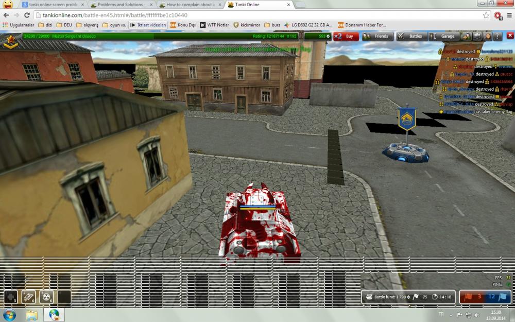This screenshot has height=322, width=515.
Task: Bookmark this page with star icon
Action: pos(486,15)
